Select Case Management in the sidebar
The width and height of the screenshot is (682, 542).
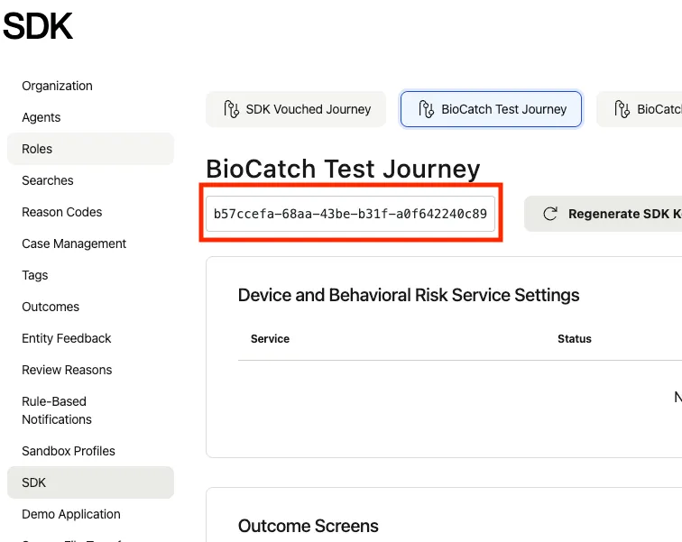coord(74,243)
